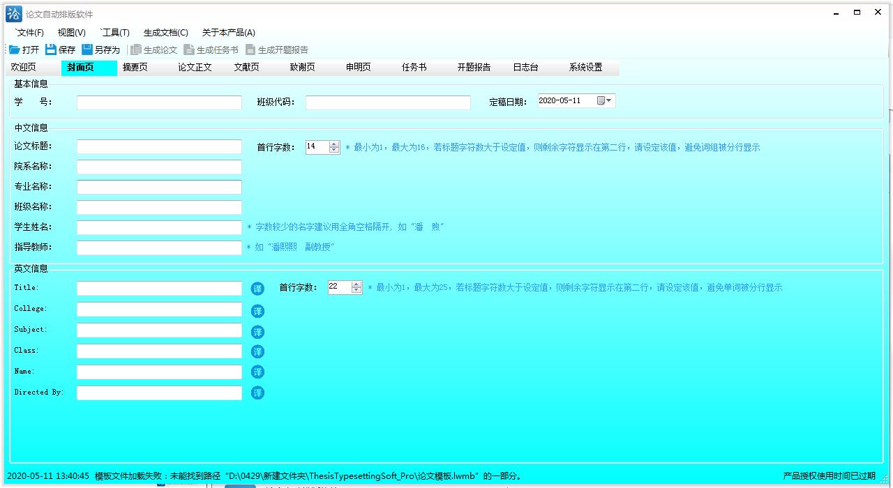Click translate icon next to Subject field
893x488 pixels.
(x=257, y=332)
